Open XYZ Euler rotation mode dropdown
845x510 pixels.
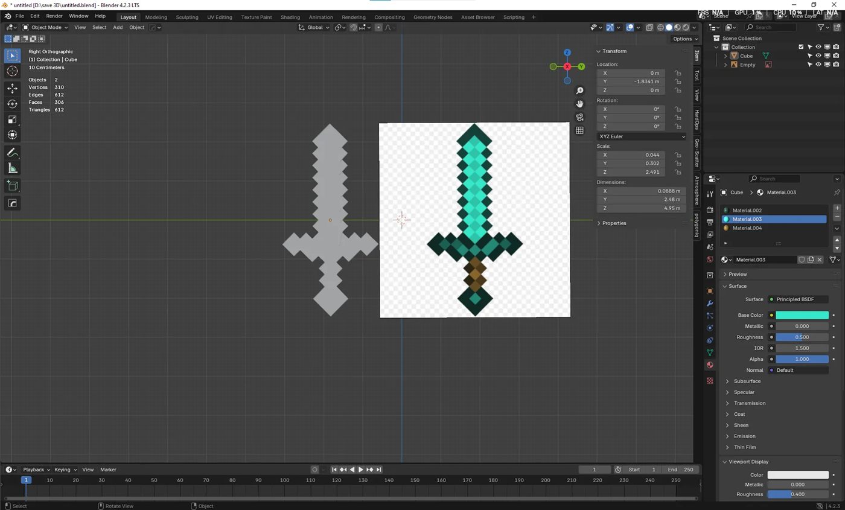tap(641, 136)
